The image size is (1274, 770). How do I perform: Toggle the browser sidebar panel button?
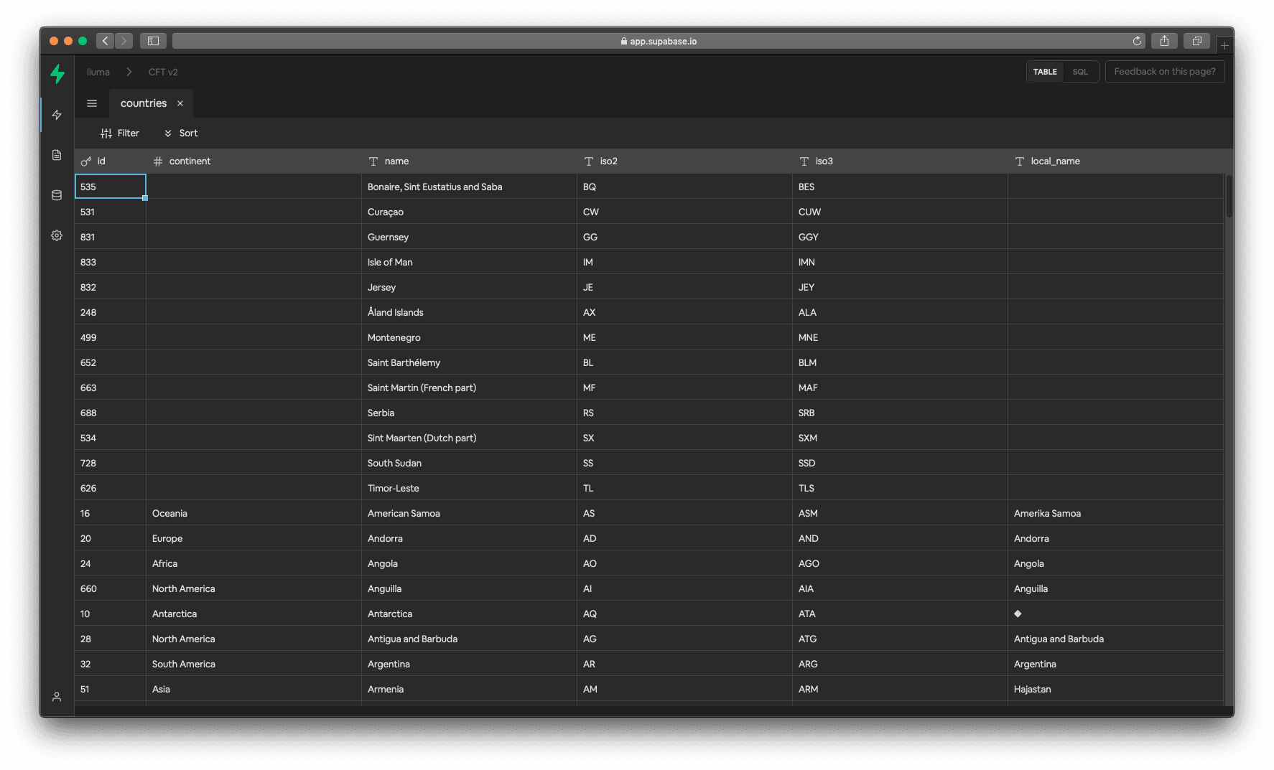pyautogui.click(x=153, y=41)
